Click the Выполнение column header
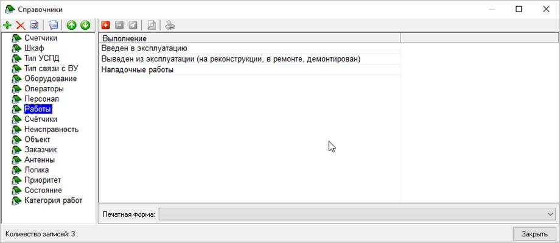Image resolution: width=560 pixels, height=243 pixels. click(x=250, y=38)
